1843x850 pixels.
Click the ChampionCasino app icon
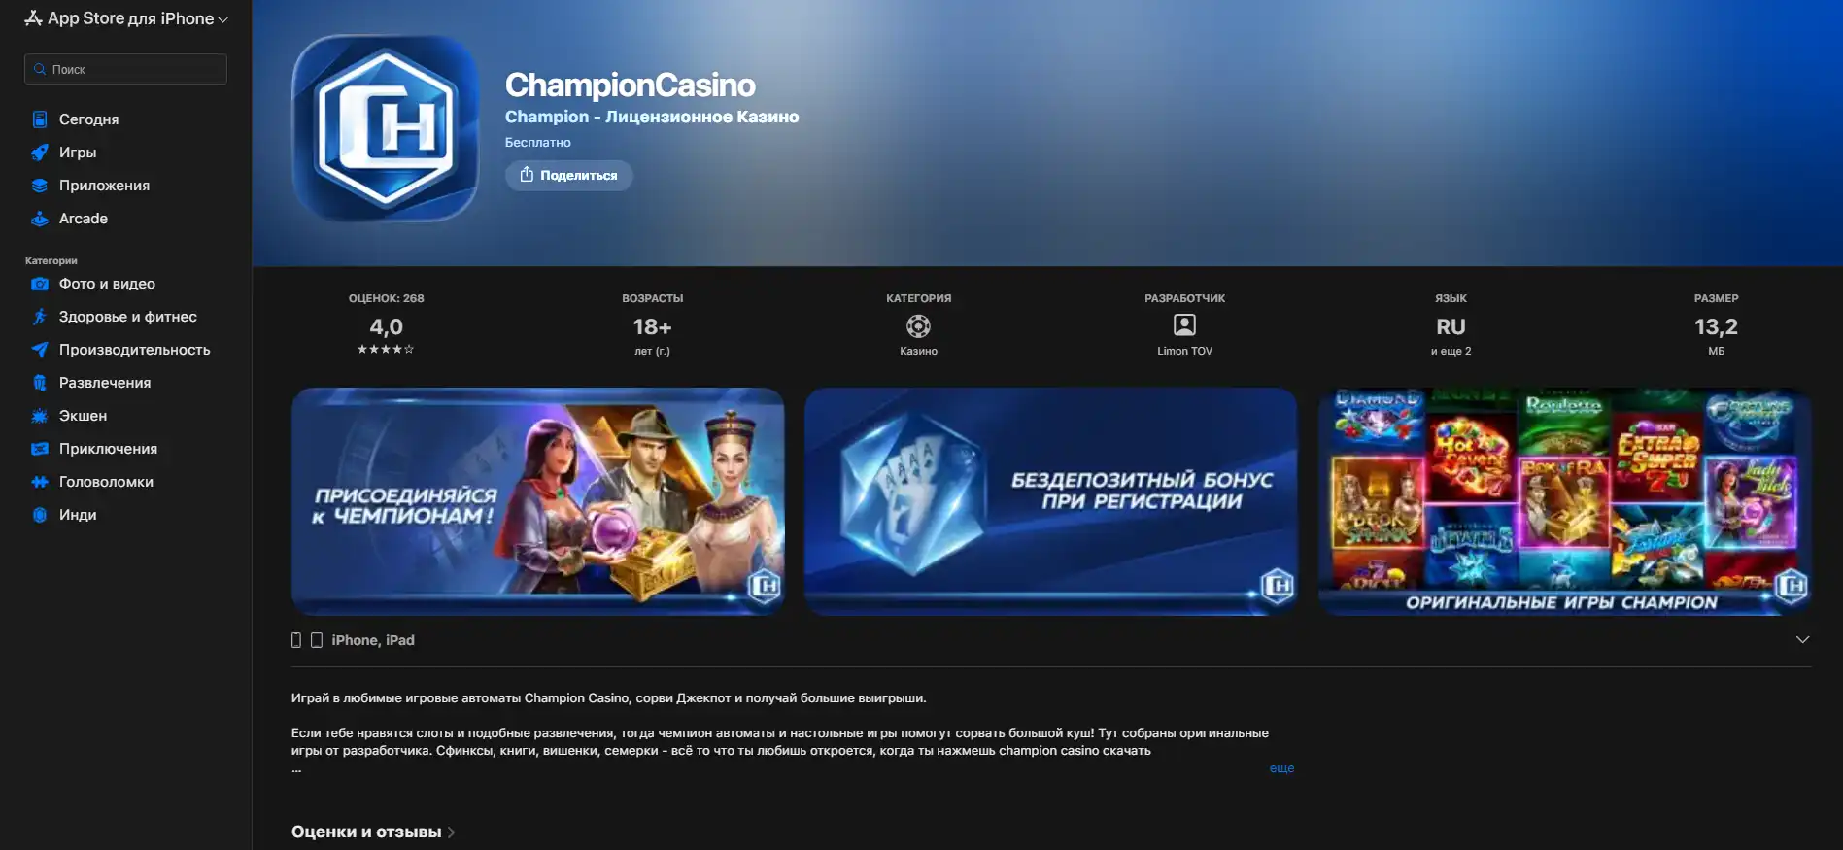click(386, 128)
